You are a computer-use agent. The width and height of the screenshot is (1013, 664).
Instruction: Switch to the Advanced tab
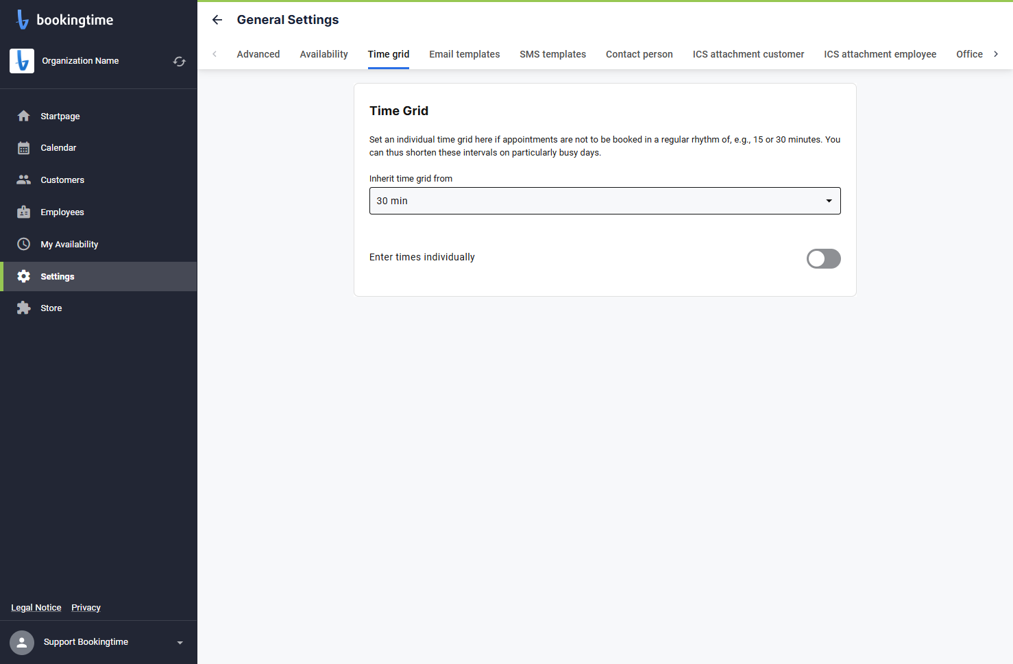point(258,54)
